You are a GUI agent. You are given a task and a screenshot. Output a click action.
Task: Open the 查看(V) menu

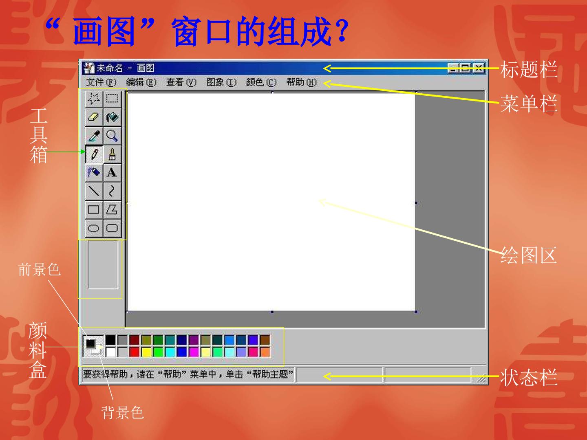click(x=181, y=82)
